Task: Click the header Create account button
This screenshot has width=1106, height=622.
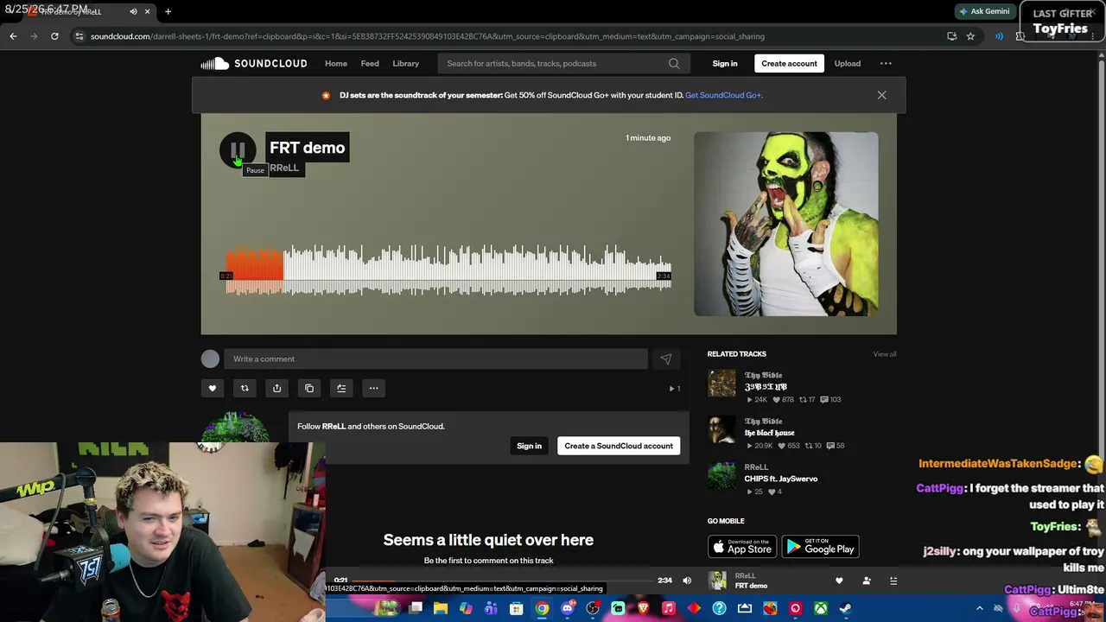Action: [x=789, y=63]
